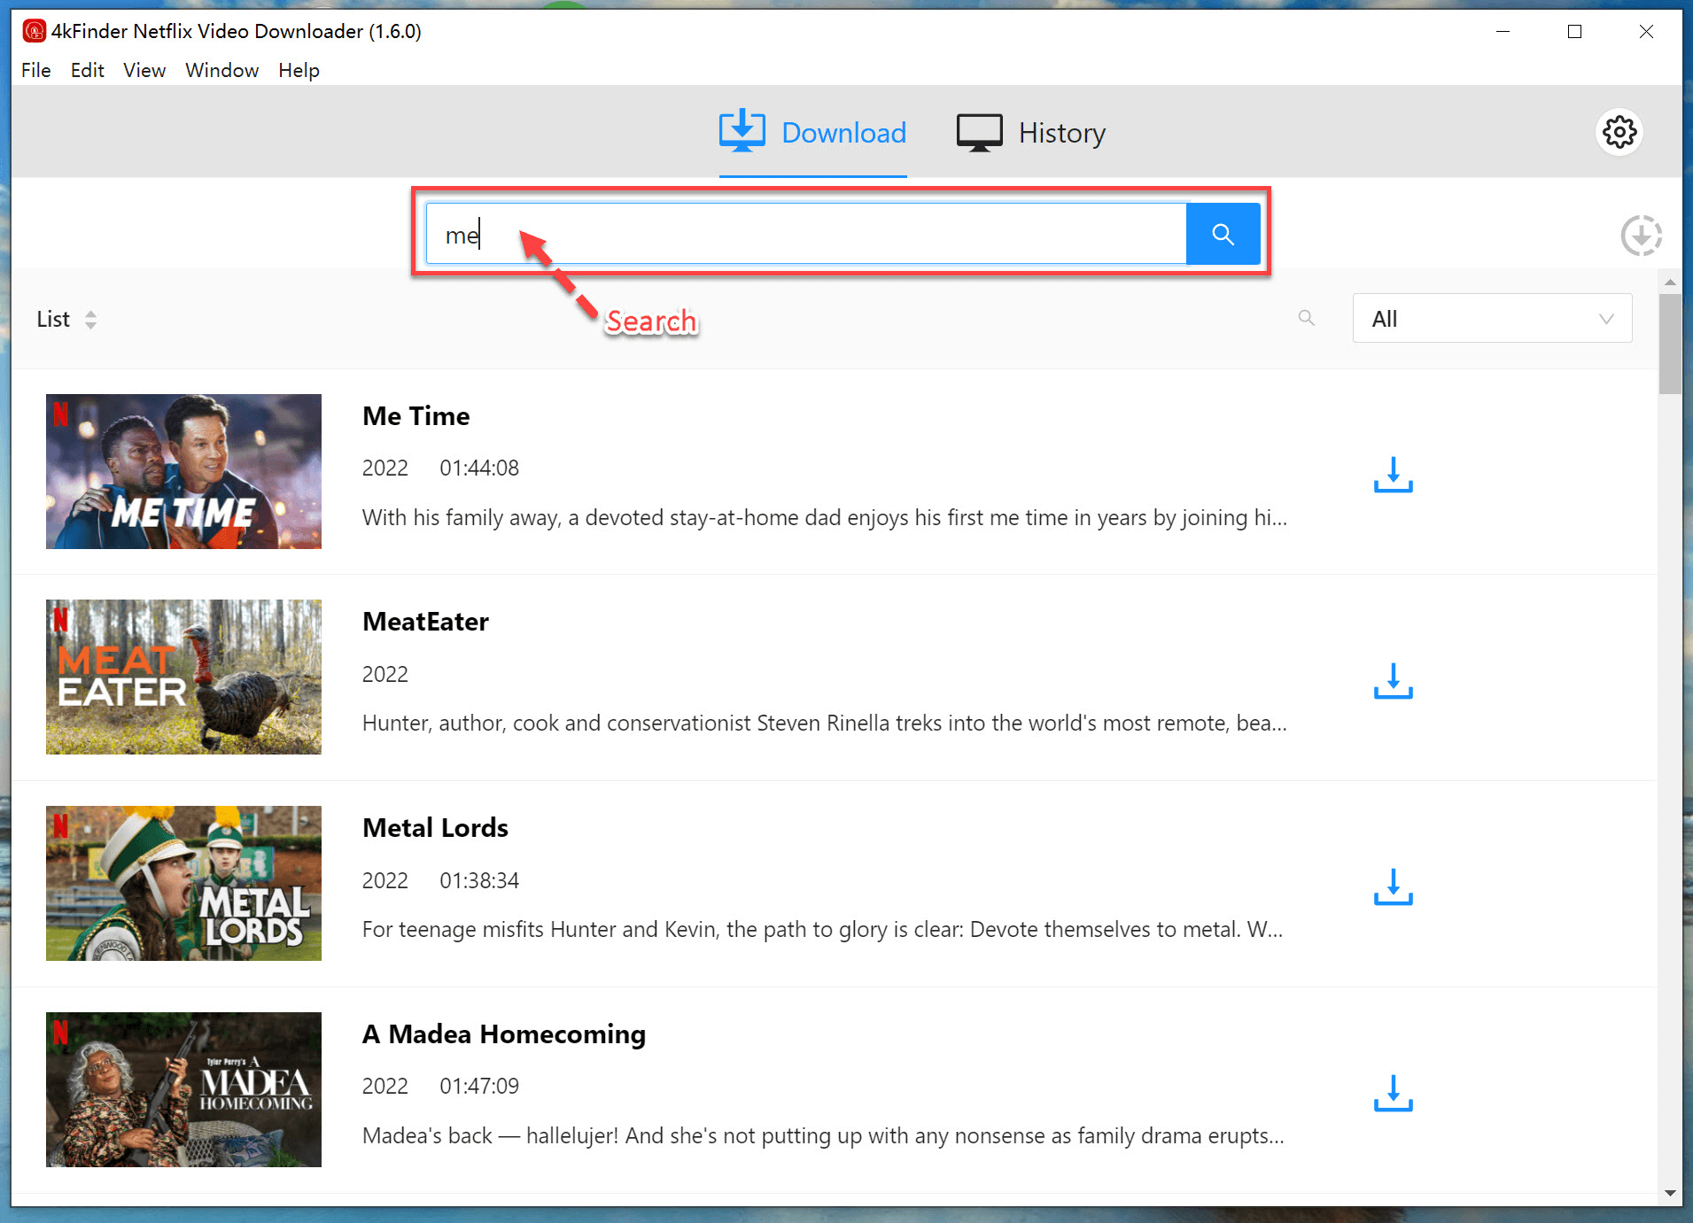This screenshot has width=1693, height=1223.
Task: Open the download queue circle icon
Action: pyautogui.click(x=1641, y=236)
